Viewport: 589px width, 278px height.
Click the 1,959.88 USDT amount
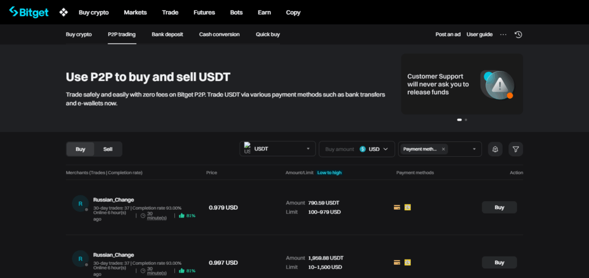(326, 258)
